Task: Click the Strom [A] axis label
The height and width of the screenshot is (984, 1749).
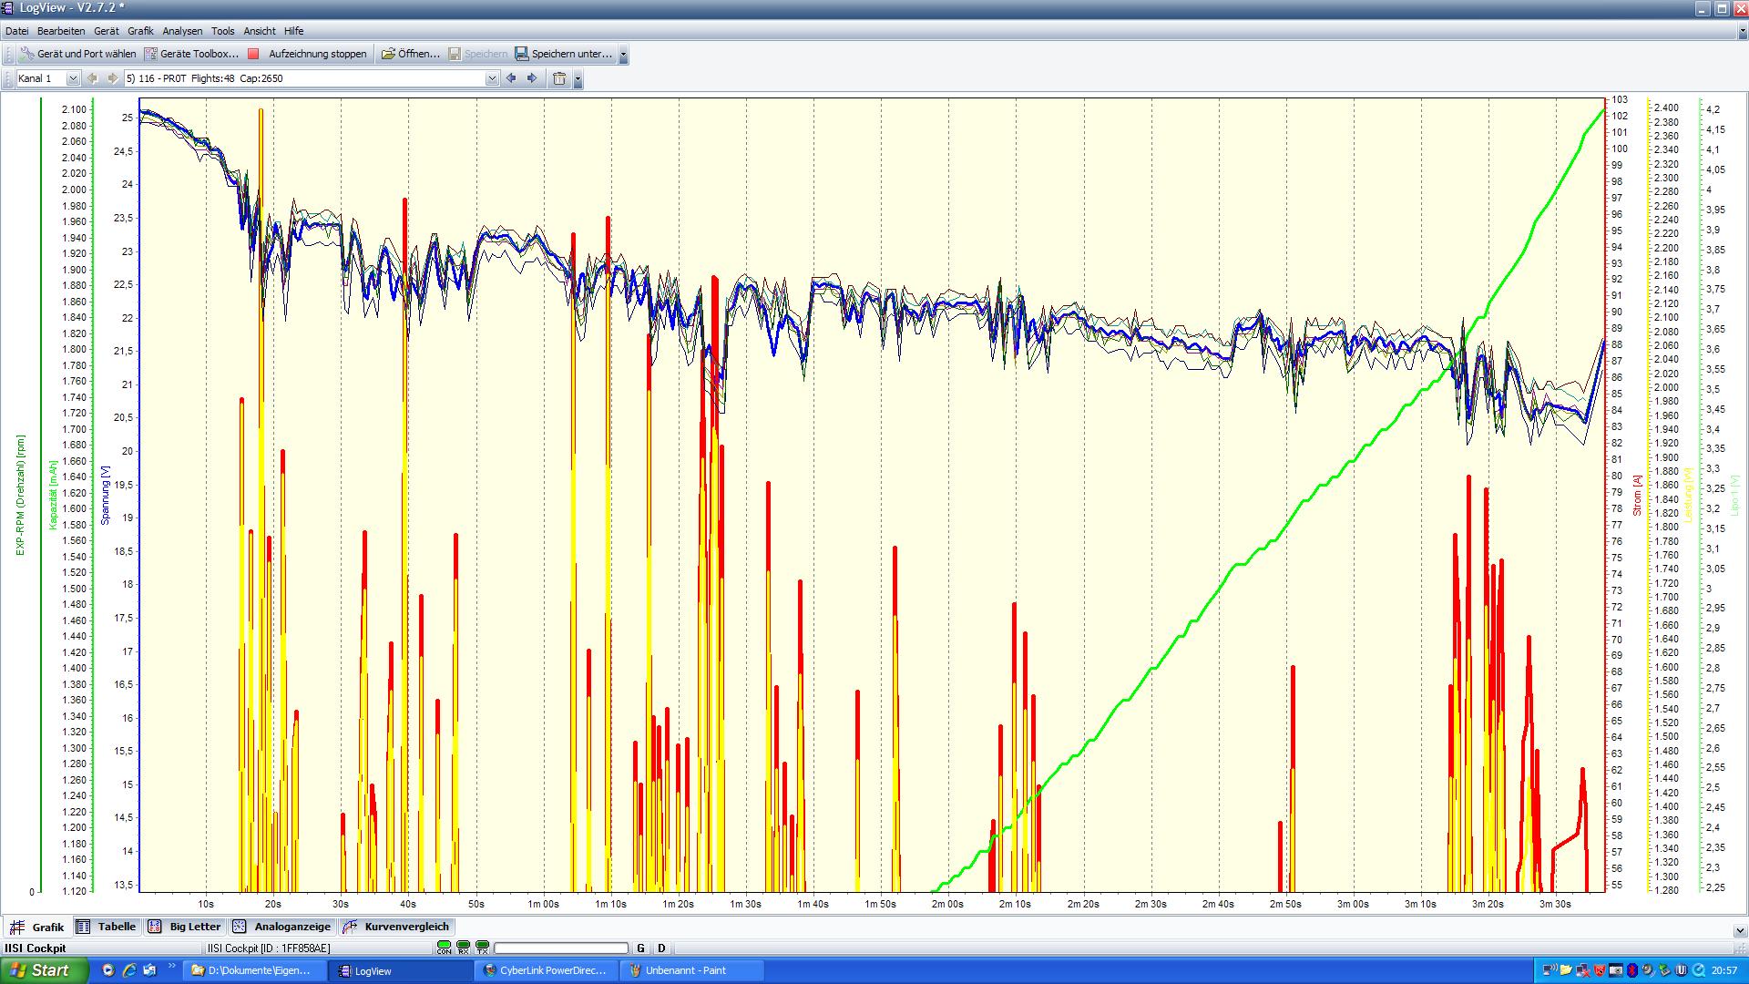Action: tap(1637, 495)
